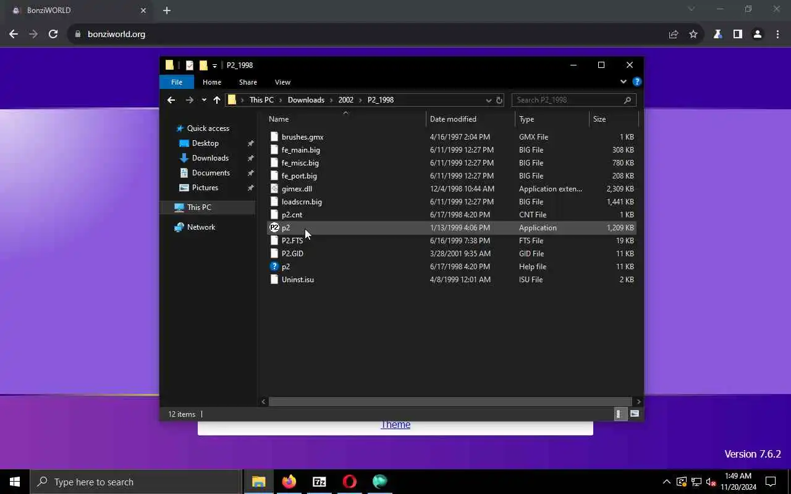Open the Chrome profile avatar
791x494 pixels.
[x=757, y=34]
